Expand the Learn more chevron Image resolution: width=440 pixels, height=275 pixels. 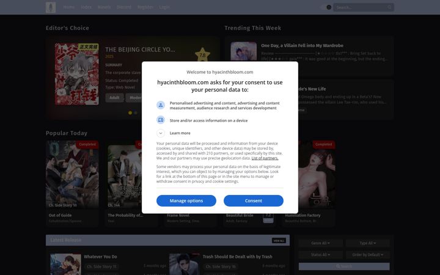pyautogui.click(x=161, y=133)
